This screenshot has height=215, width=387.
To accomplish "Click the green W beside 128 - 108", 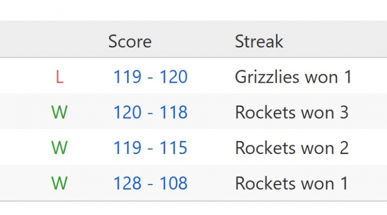I will [59, 183].
